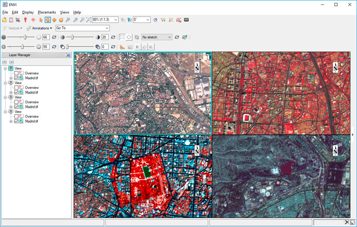This screenshot has height=227, width=357.
Task: Add a placemark with the red pin icon
Action: [x=25, y=20]
